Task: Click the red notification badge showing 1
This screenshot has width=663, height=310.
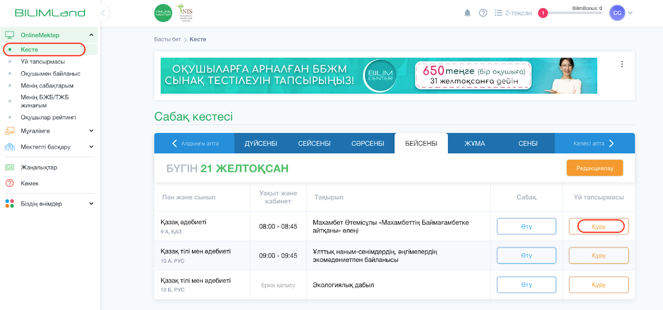Action: (543, 13)
